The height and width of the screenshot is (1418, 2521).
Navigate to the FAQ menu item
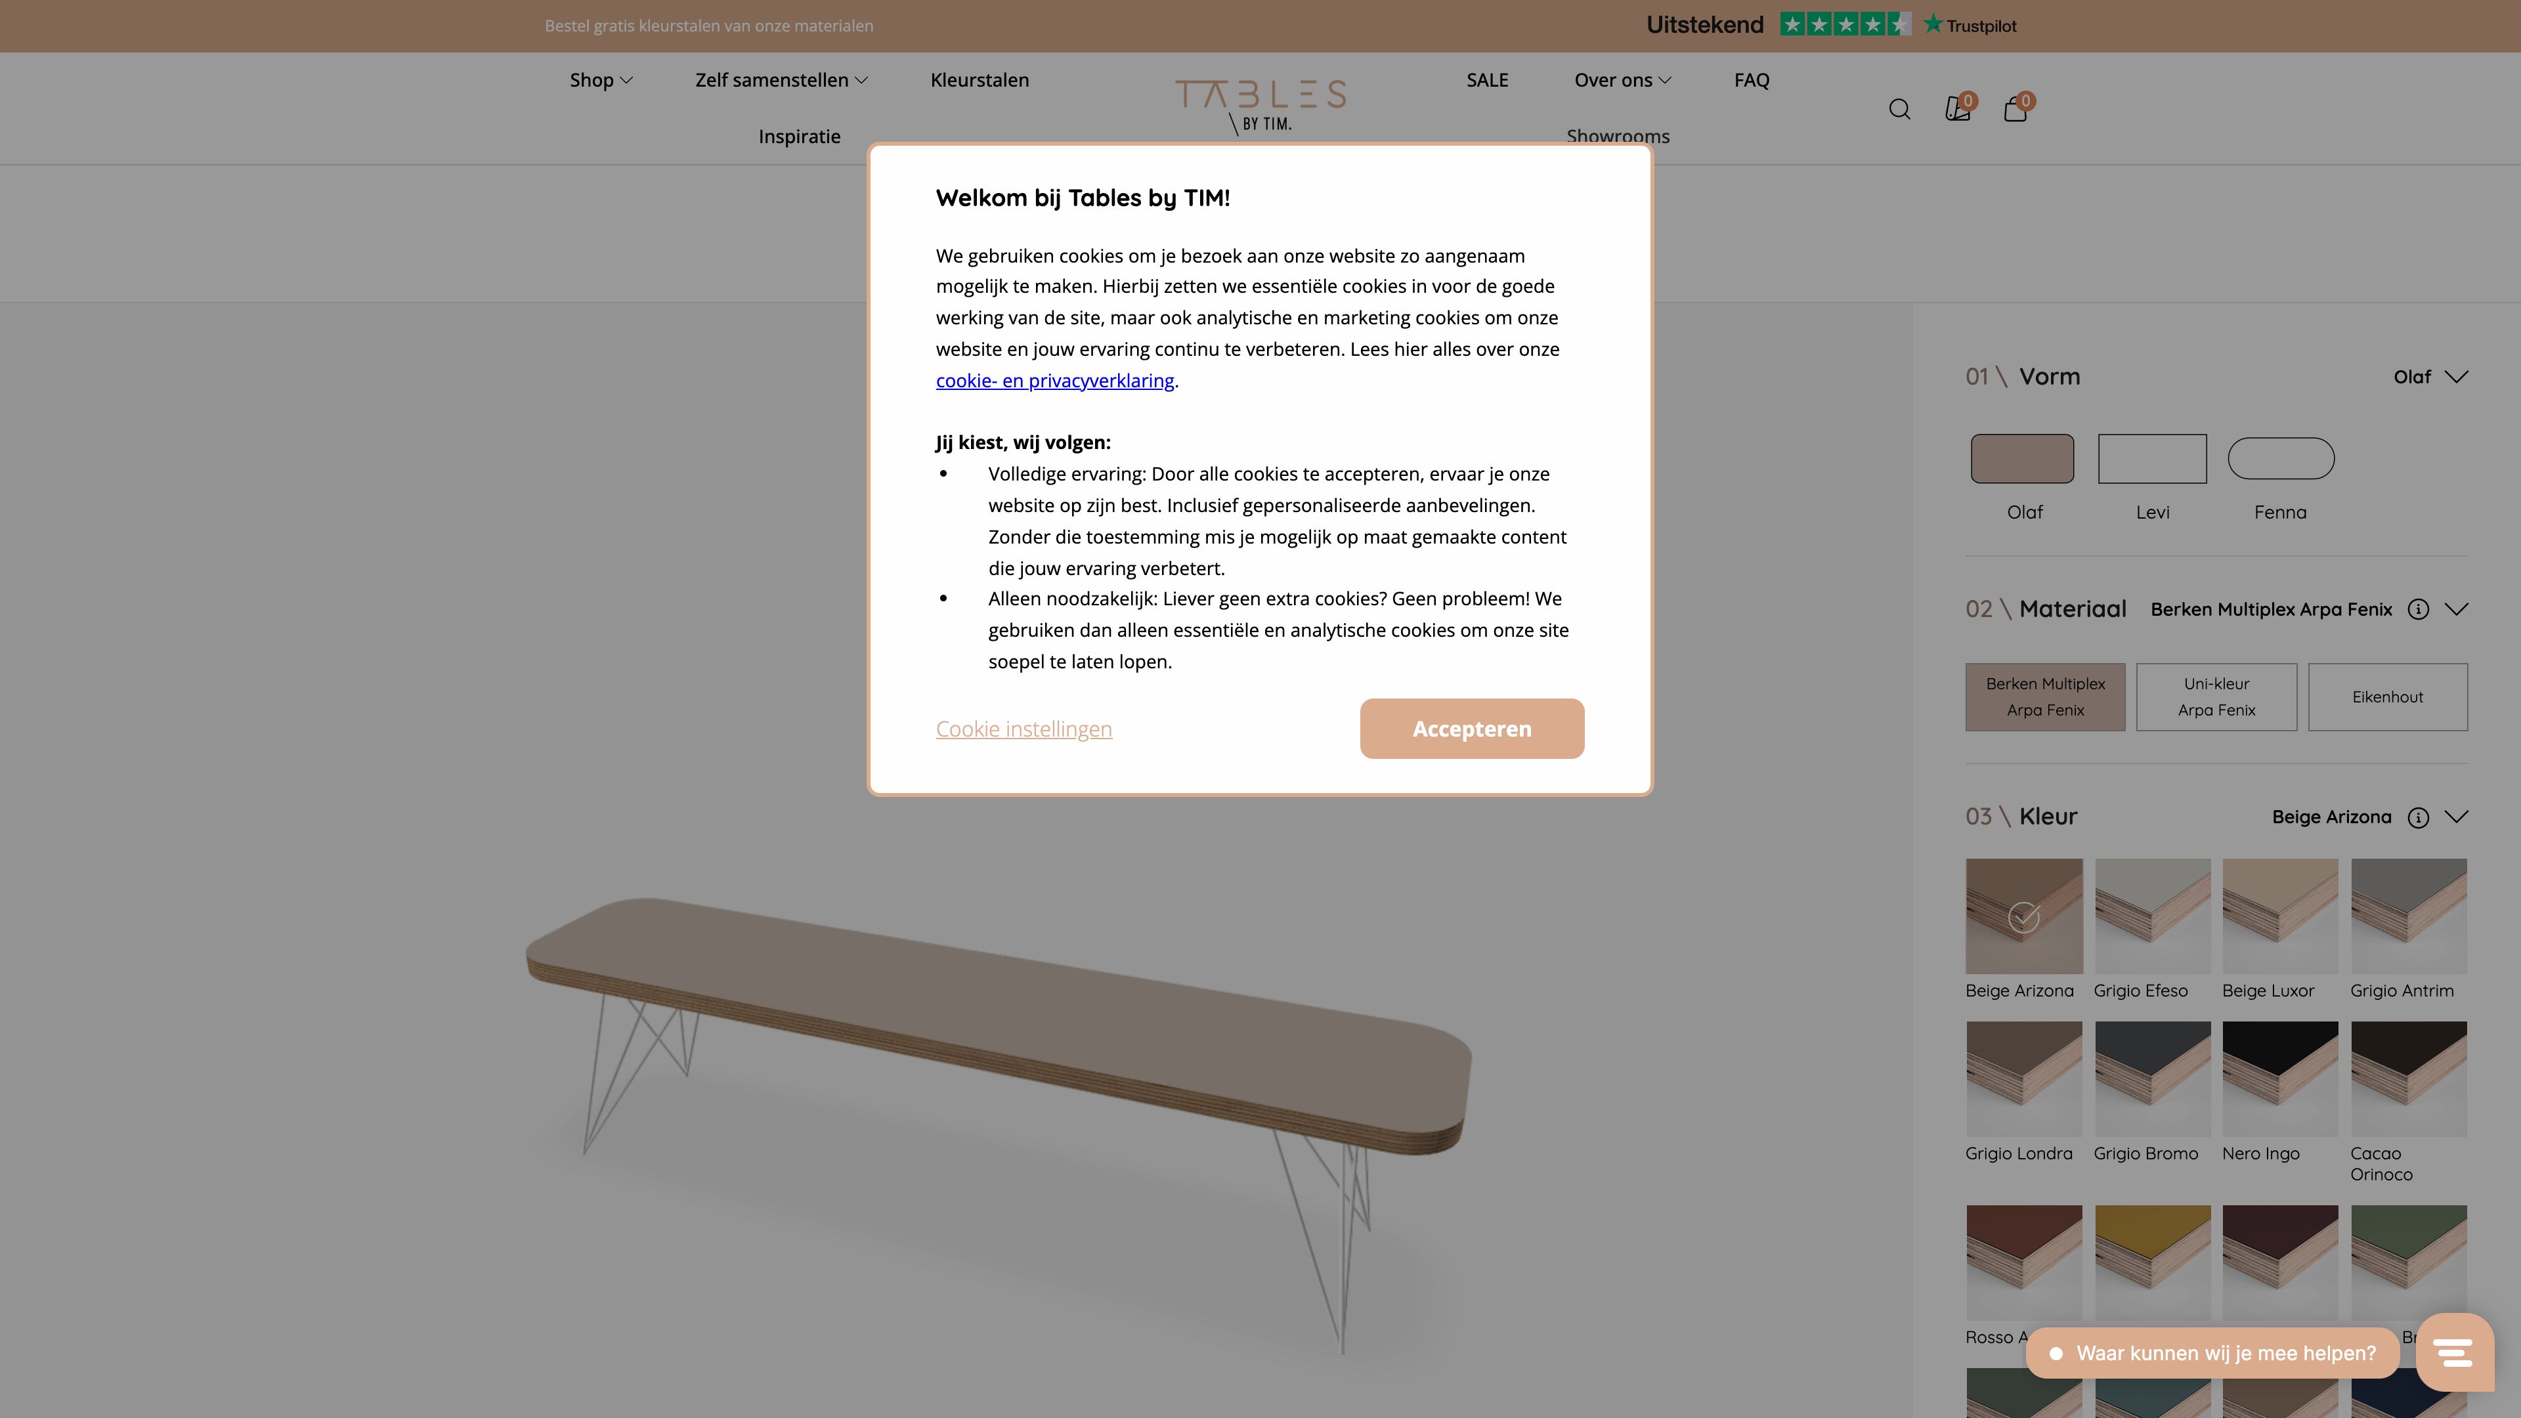pos(1752,79)
